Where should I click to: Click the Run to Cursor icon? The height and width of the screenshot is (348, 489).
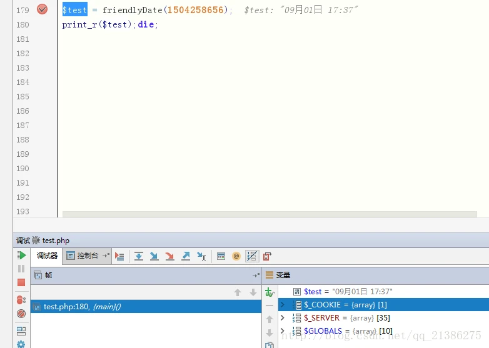coord(201,256)
